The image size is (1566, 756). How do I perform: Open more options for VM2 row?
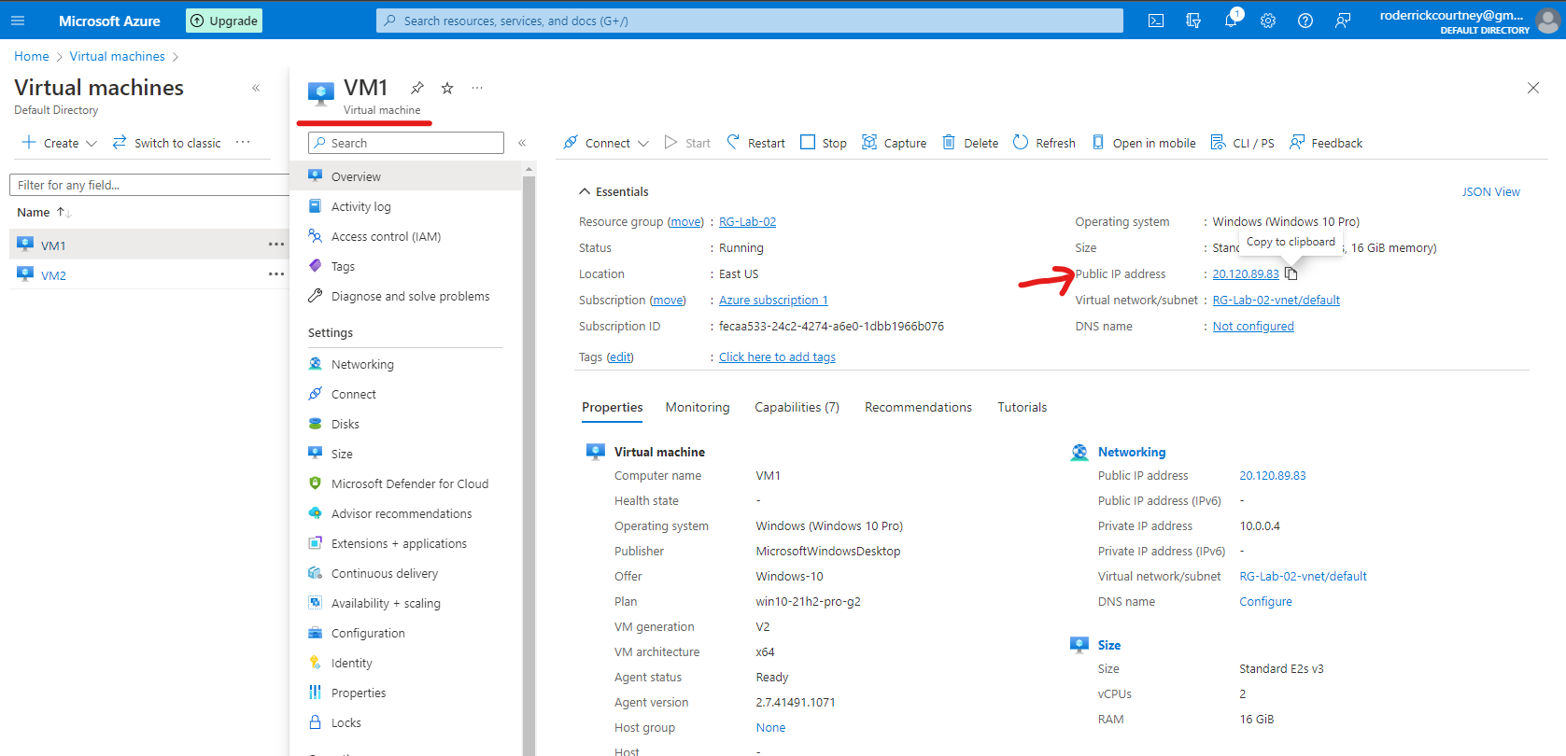(276, 274)
